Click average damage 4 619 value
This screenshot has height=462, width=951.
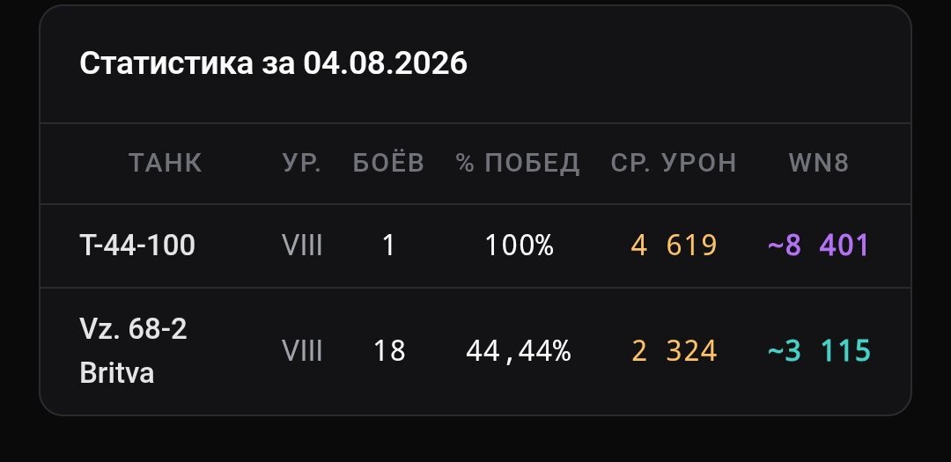674,246
